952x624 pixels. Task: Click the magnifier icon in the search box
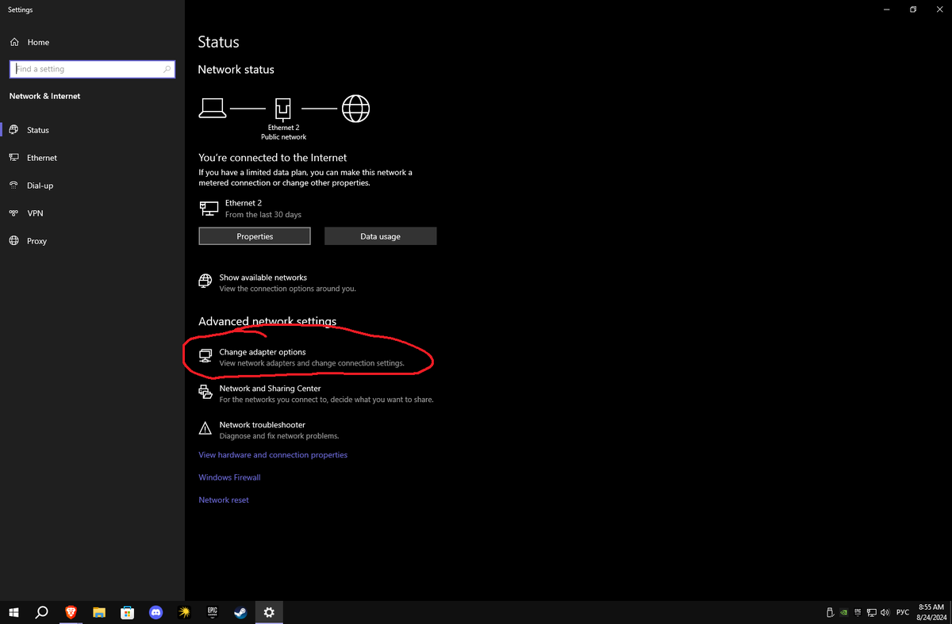click(x=167, y=69)
